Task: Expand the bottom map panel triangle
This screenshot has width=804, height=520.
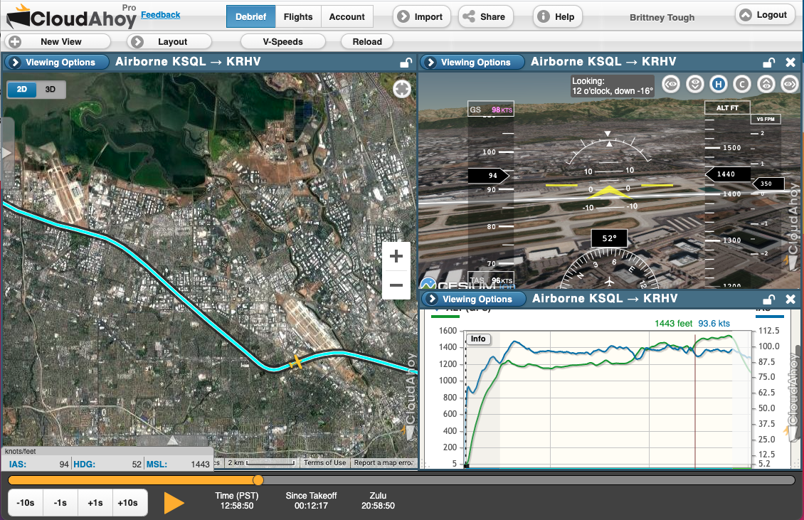Action: (x=173, y=440)
